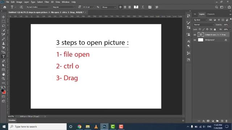Add a layer style with fx icon
The height and width of the screenshot is (130, 232).
[x=204, y=121]
